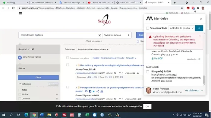
Task: Go back to the previous page
Action: coord(3,8)
